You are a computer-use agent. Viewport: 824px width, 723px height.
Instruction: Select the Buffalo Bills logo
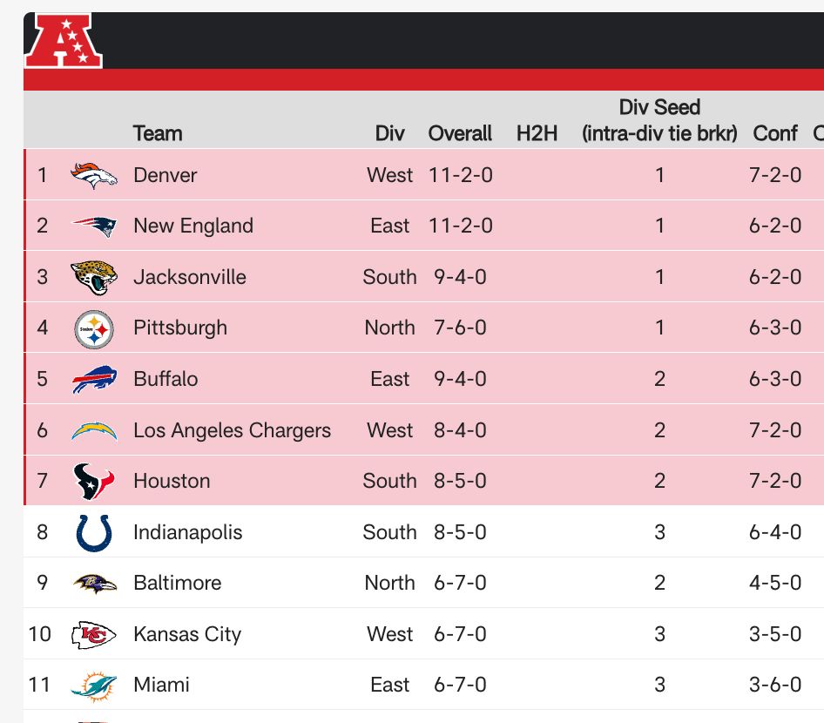point(94,380)
